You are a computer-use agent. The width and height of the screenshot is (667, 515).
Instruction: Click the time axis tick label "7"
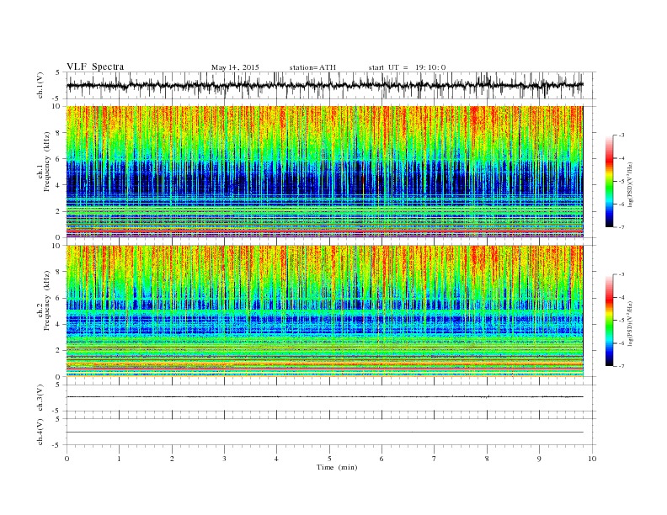pyautogui.click(x=435, y=459)
